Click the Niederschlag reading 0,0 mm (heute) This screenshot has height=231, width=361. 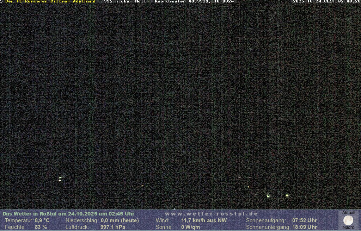pyautogui.click(x=120, y=220)
